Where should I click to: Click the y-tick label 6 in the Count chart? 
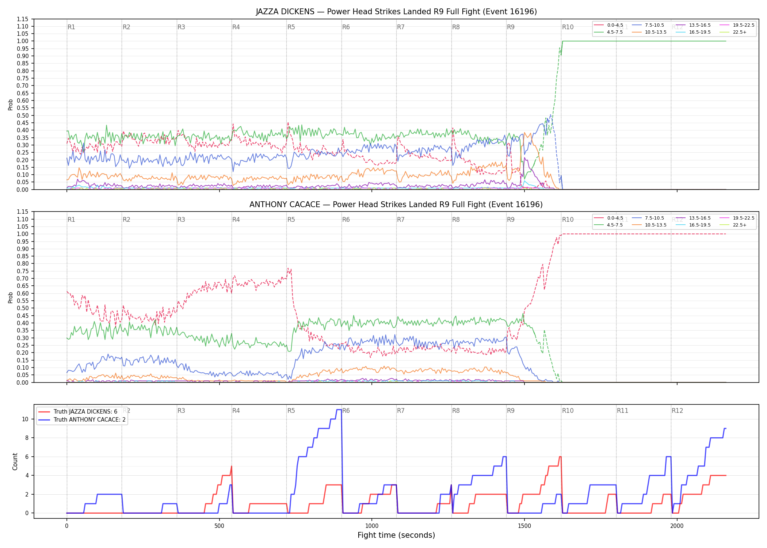pyautogui.click(x=27, y=457)
